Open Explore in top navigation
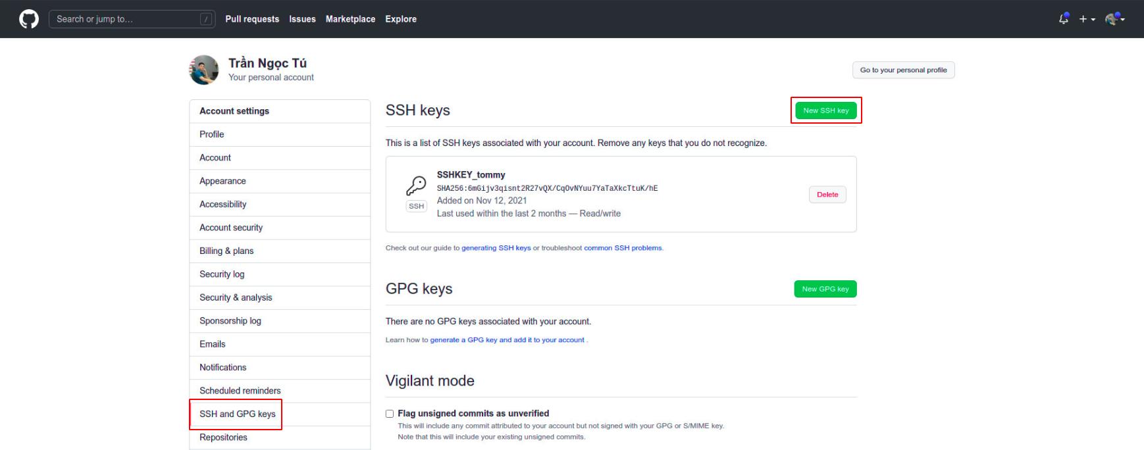 [x=401, y=19]
